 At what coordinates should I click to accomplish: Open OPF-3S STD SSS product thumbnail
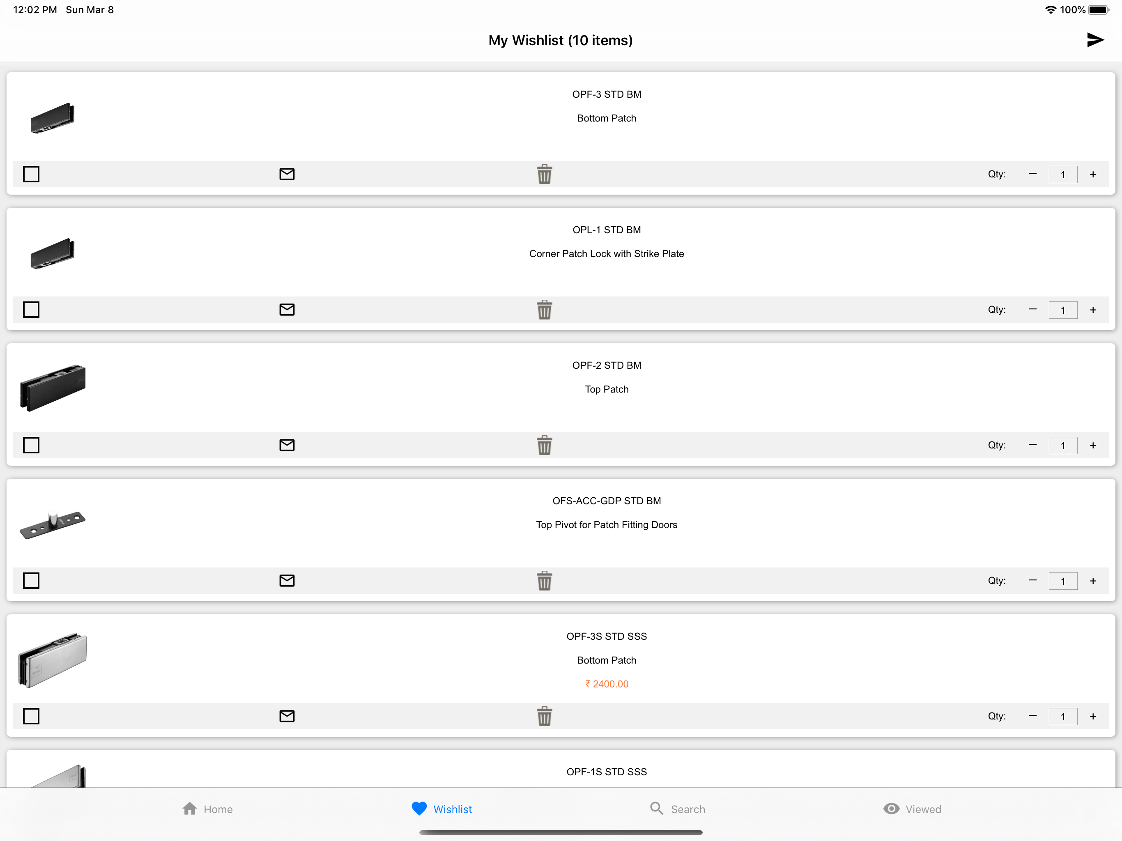point(53,660)
